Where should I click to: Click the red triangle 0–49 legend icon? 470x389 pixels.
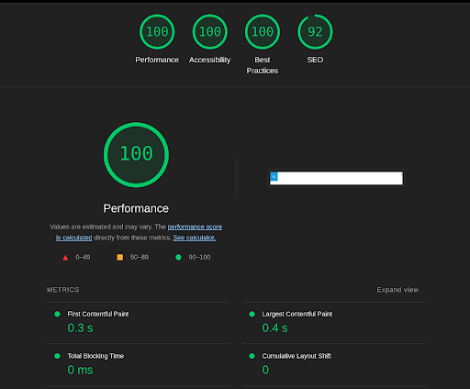pos(65,258)
